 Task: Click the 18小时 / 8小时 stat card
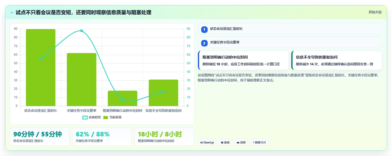coord(164,137)
